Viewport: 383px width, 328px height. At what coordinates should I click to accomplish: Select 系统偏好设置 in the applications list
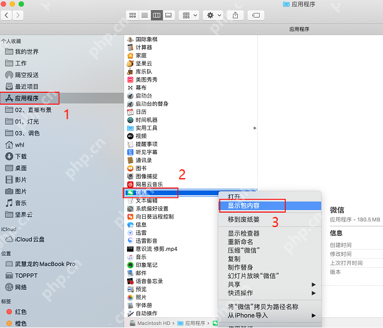[x=151, y=209]
